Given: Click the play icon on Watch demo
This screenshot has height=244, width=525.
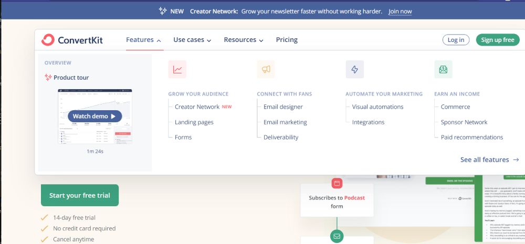Looking at the screenshot, I should pos(113,116).
